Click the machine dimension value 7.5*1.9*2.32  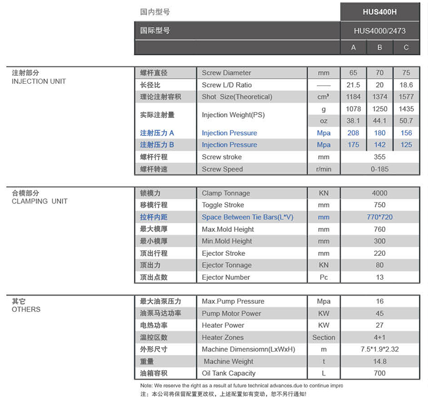379,349
